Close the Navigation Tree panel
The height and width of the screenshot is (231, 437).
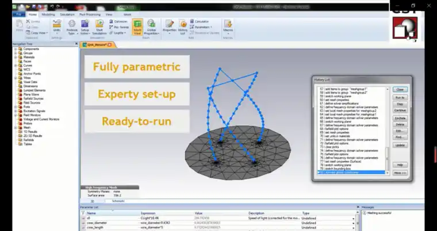[x=76, y=44]
